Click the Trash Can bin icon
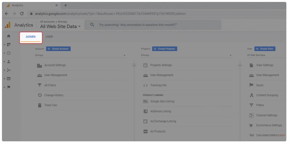 click(x=40, y=105)
